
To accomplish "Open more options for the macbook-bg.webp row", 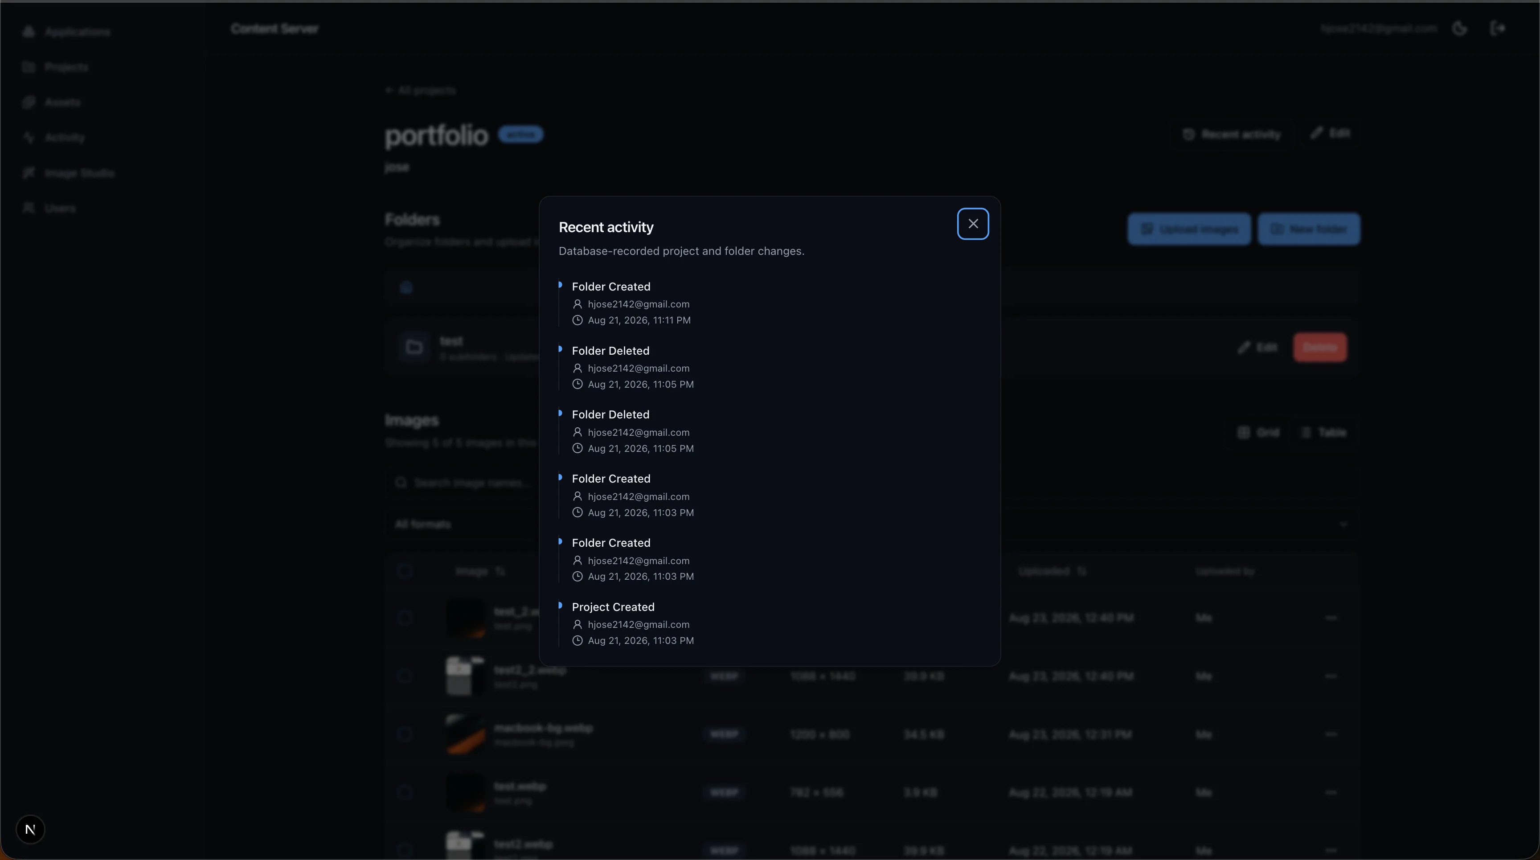I will pyautogui.click(x=1331, y=733).
